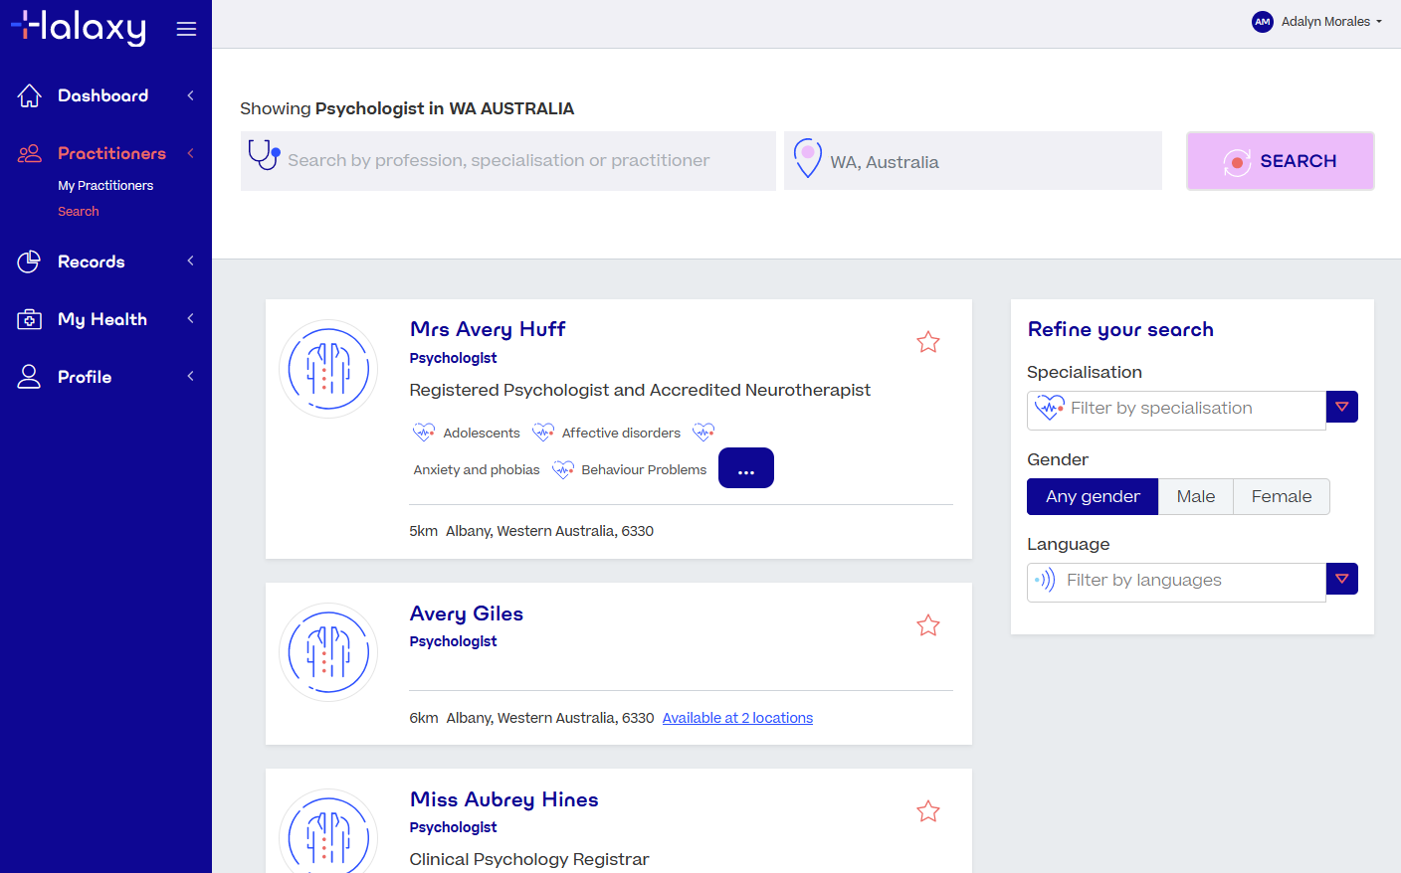Open the Filter by specialisation dropdown
Viewport: 1401px width, 873px height.
coord(1341,407)
